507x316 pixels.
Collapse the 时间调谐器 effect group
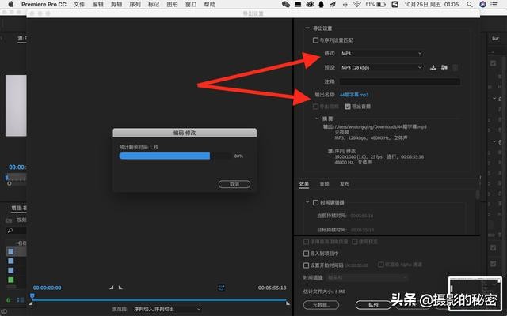click(x=307, y=202)
